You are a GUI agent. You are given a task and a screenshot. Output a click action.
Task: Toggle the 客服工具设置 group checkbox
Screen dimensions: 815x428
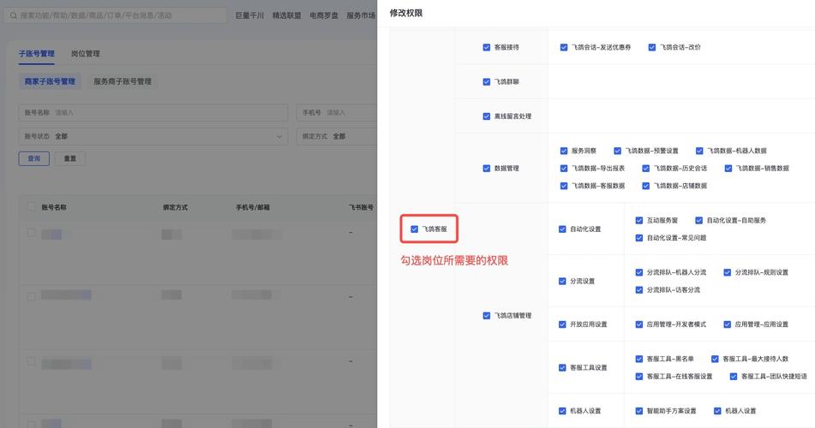coord(562,368)
